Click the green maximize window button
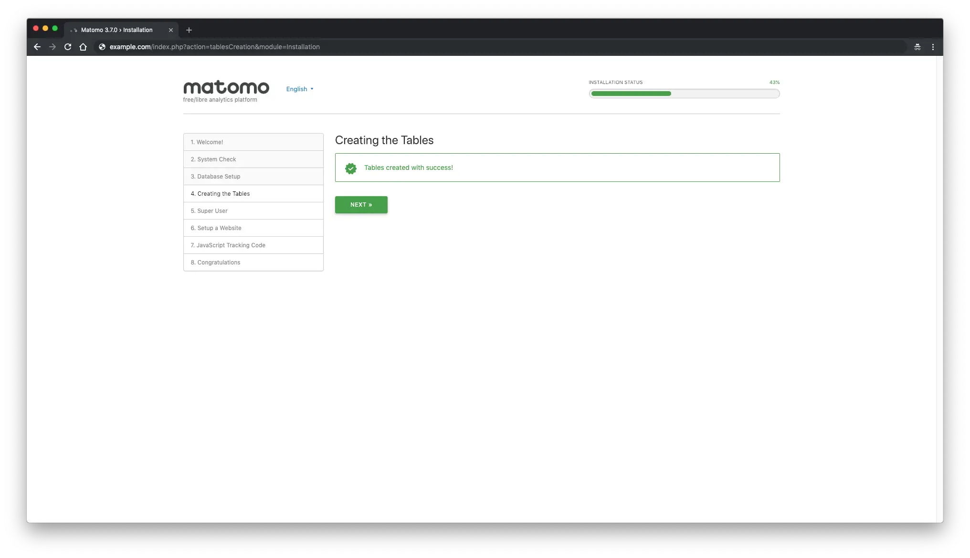This screenshot has height=558, width=970. (x=55, y=29)
